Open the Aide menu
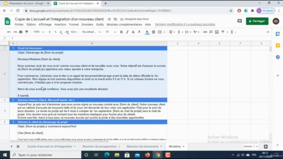The height and width of the screenshot is (159, 283). (x=148, y=25)
